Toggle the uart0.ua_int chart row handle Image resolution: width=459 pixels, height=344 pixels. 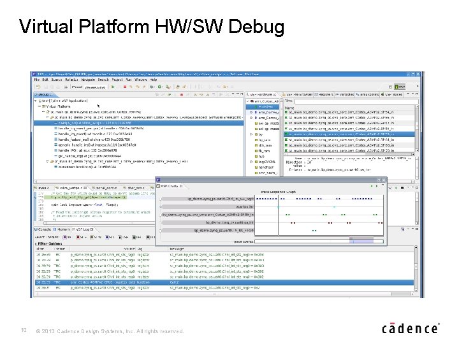pos(161,222)
